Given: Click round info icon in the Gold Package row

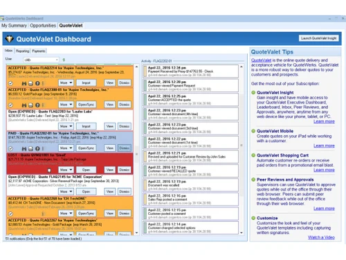Looking at the screenshot, I should coord(37,105).
